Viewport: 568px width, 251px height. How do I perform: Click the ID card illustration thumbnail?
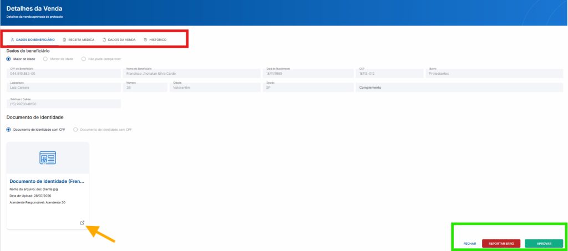[48, 158]
